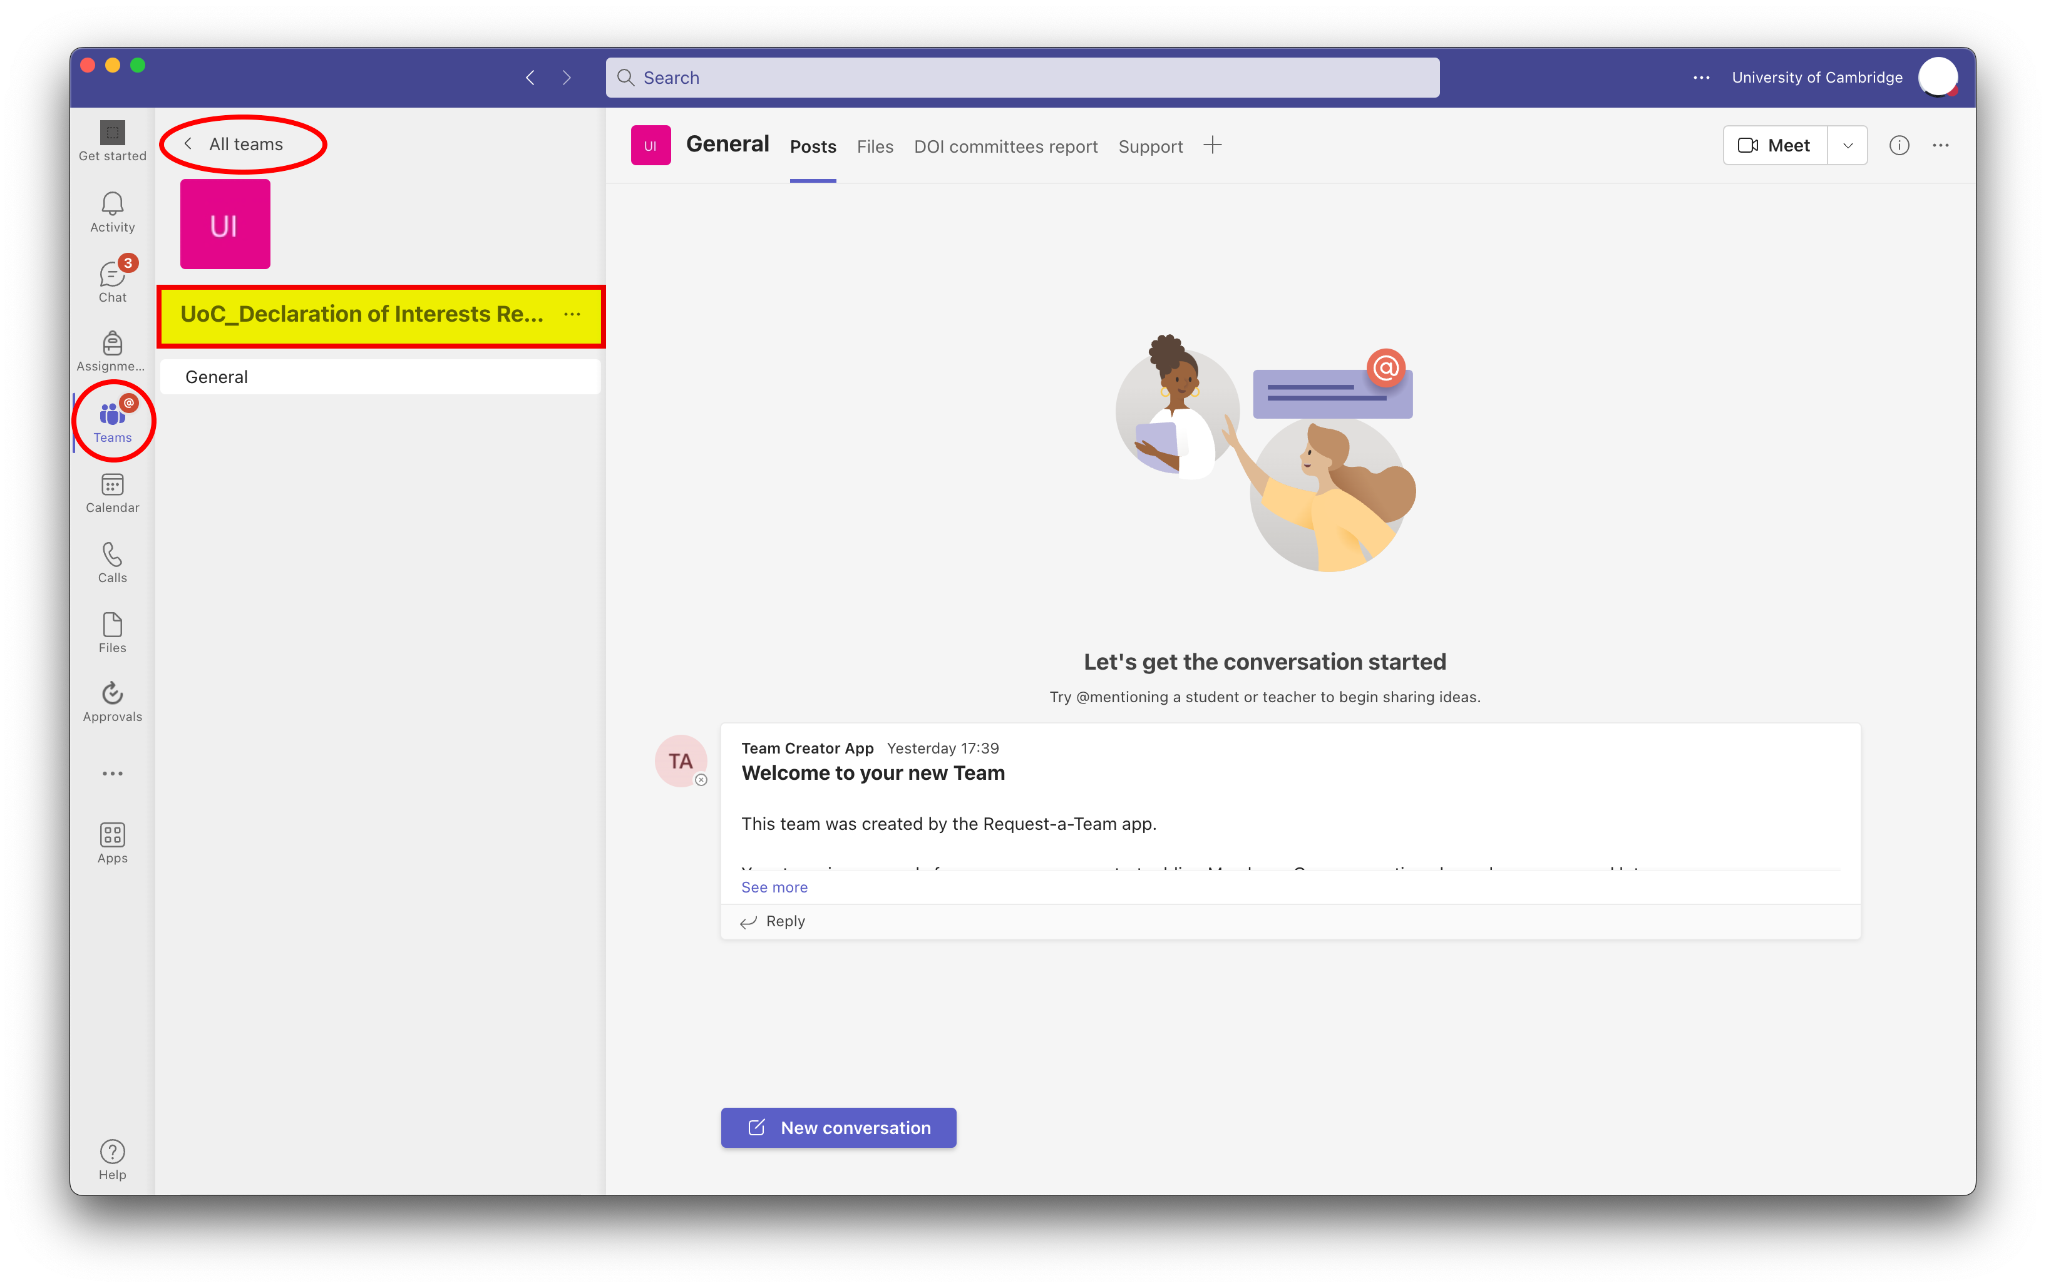This screenshot has height=1288, width=2046.
Task: Open the Support tab
Action: click(x=1151, y=147)
